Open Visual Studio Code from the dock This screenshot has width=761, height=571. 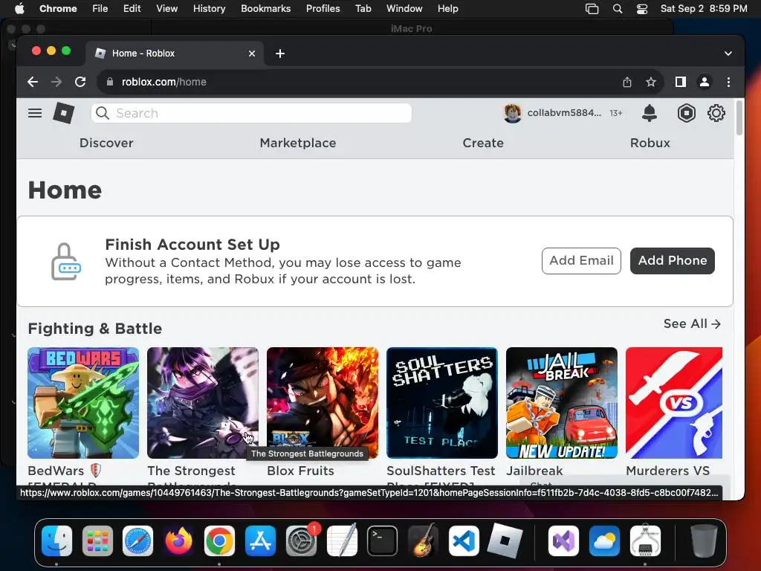[x=464, y=541]
